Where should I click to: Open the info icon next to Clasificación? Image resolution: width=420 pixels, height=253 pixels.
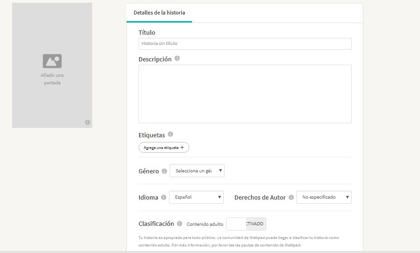tap(179, 223)
